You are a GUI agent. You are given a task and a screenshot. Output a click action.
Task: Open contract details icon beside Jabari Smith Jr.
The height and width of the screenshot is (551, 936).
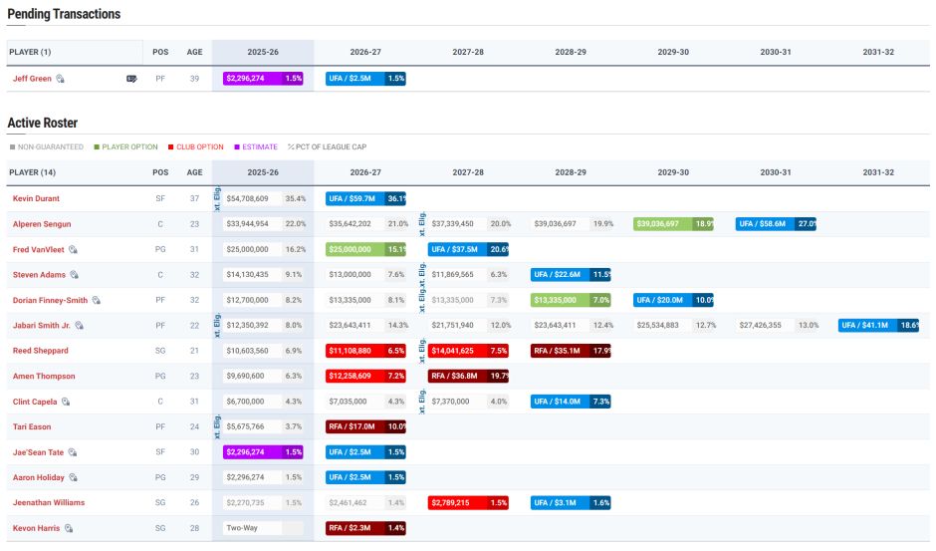point(79,326)
